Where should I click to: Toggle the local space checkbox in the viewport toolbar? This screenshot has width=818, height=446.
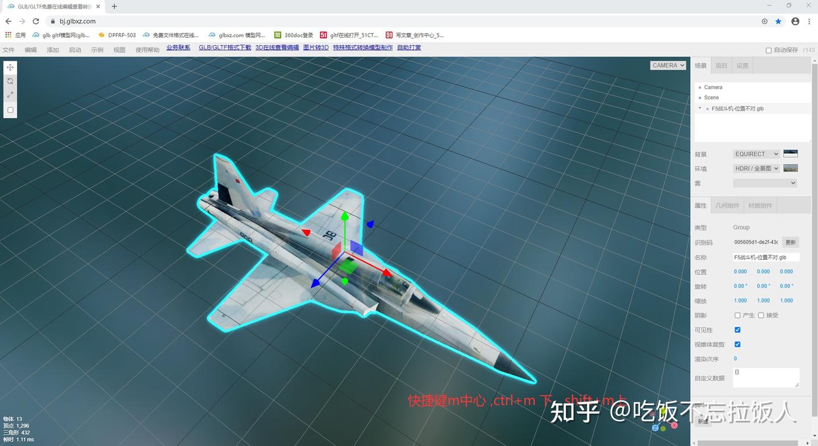coord(10,110)
